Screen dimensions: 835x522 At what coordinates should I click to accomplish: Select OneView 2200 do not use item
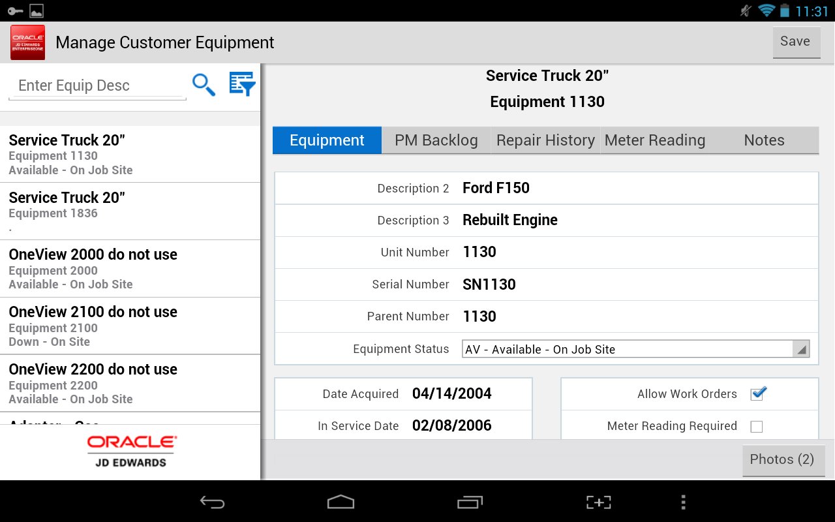(130, 384)
